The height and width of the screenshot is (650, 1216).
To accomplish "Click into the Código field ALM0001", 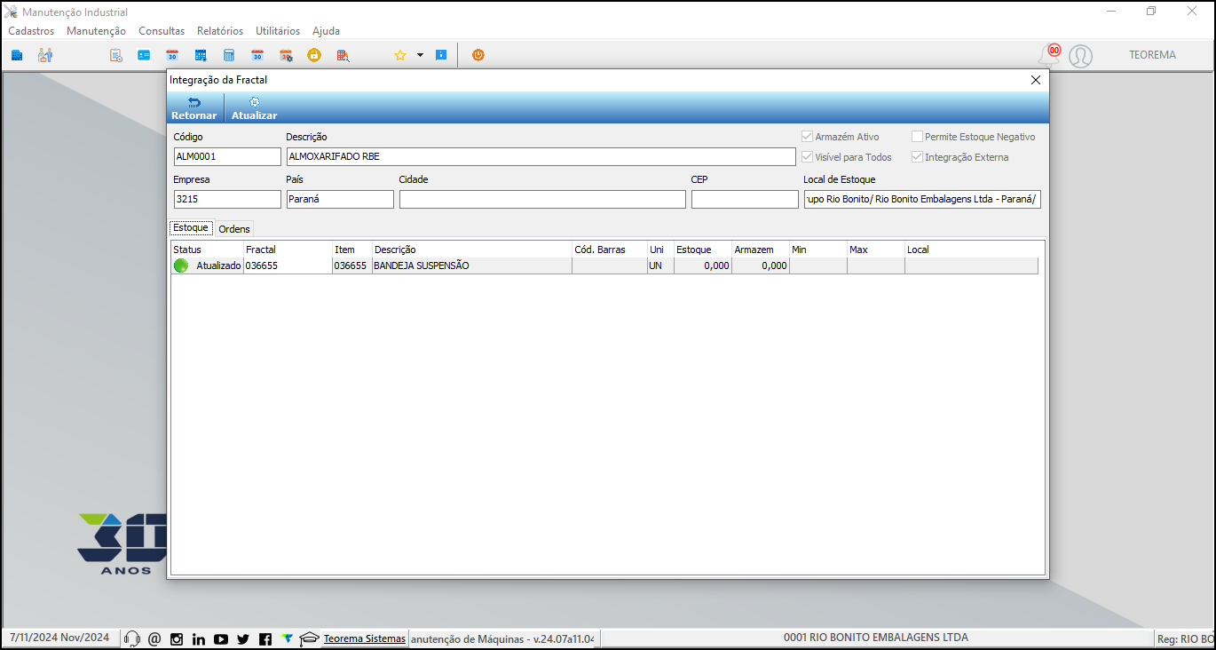I will 227,156.
